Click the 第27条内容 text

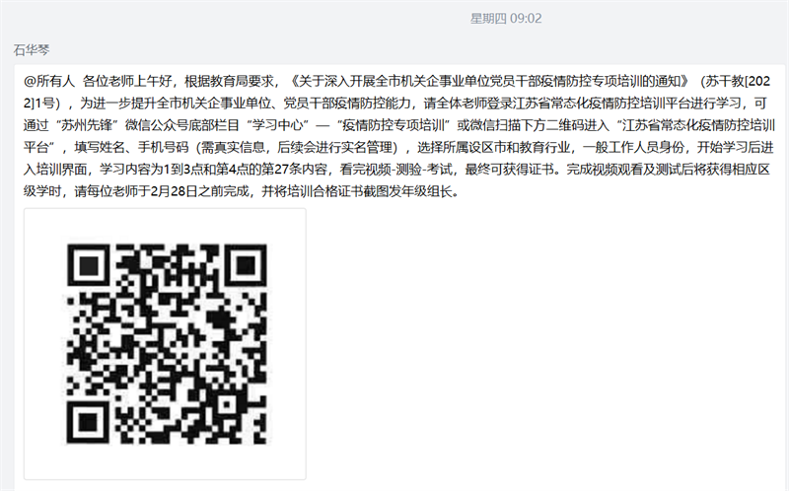click(x=294, y=170)
